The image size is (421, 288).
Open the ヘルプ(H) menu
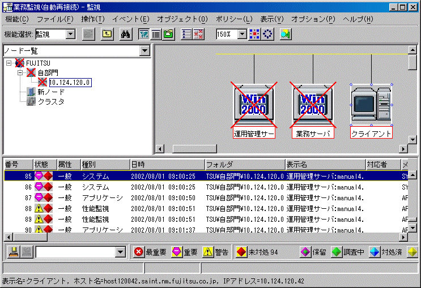(358, 19)
